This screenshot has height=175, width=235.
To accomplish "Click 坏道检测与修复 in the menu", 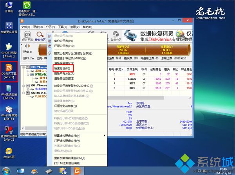I will click(x=65, y=105).
